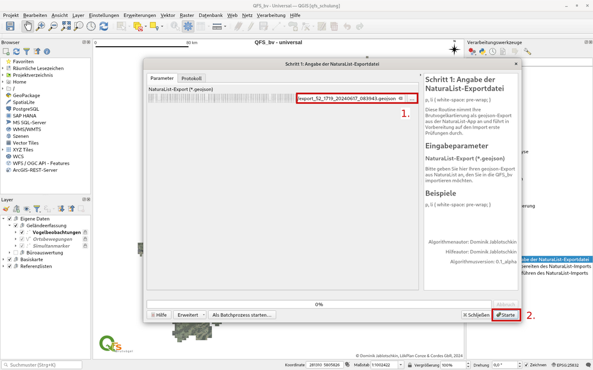Screen dimensions: 593x370
Task: Open the Vektor menu
Action: (x=168, y=15)
